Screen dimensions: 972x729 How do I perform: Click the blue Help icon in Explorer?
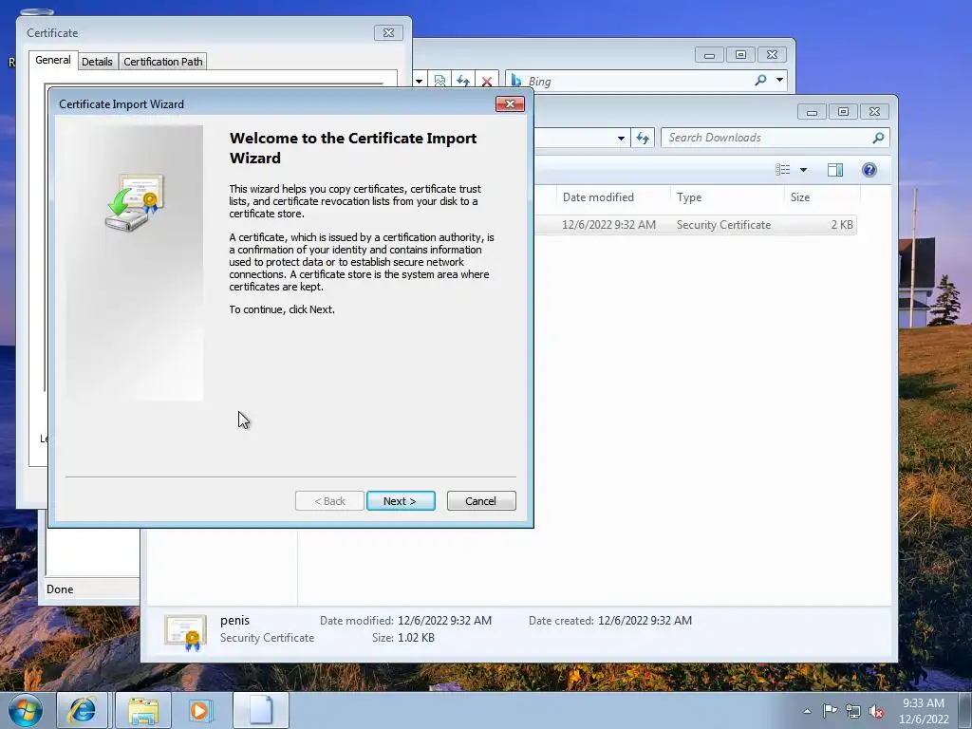click(x=869, y=170)
